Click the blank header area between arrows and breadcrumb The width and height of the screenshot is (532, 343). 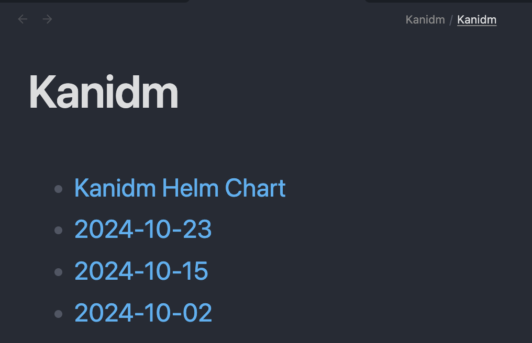pos(225,20)
